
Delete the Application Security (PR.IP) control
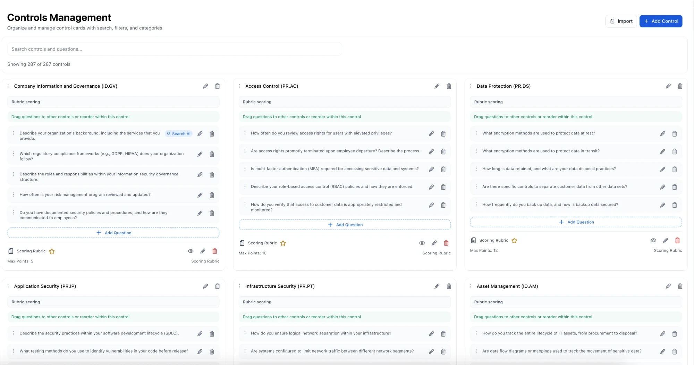click(217, 286)
